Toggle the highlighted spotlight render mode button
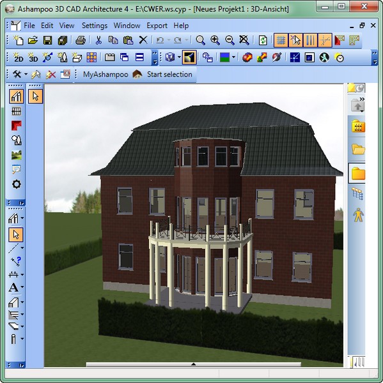Image resolution: width=383 pixels, height=383 pixels. 189,57
